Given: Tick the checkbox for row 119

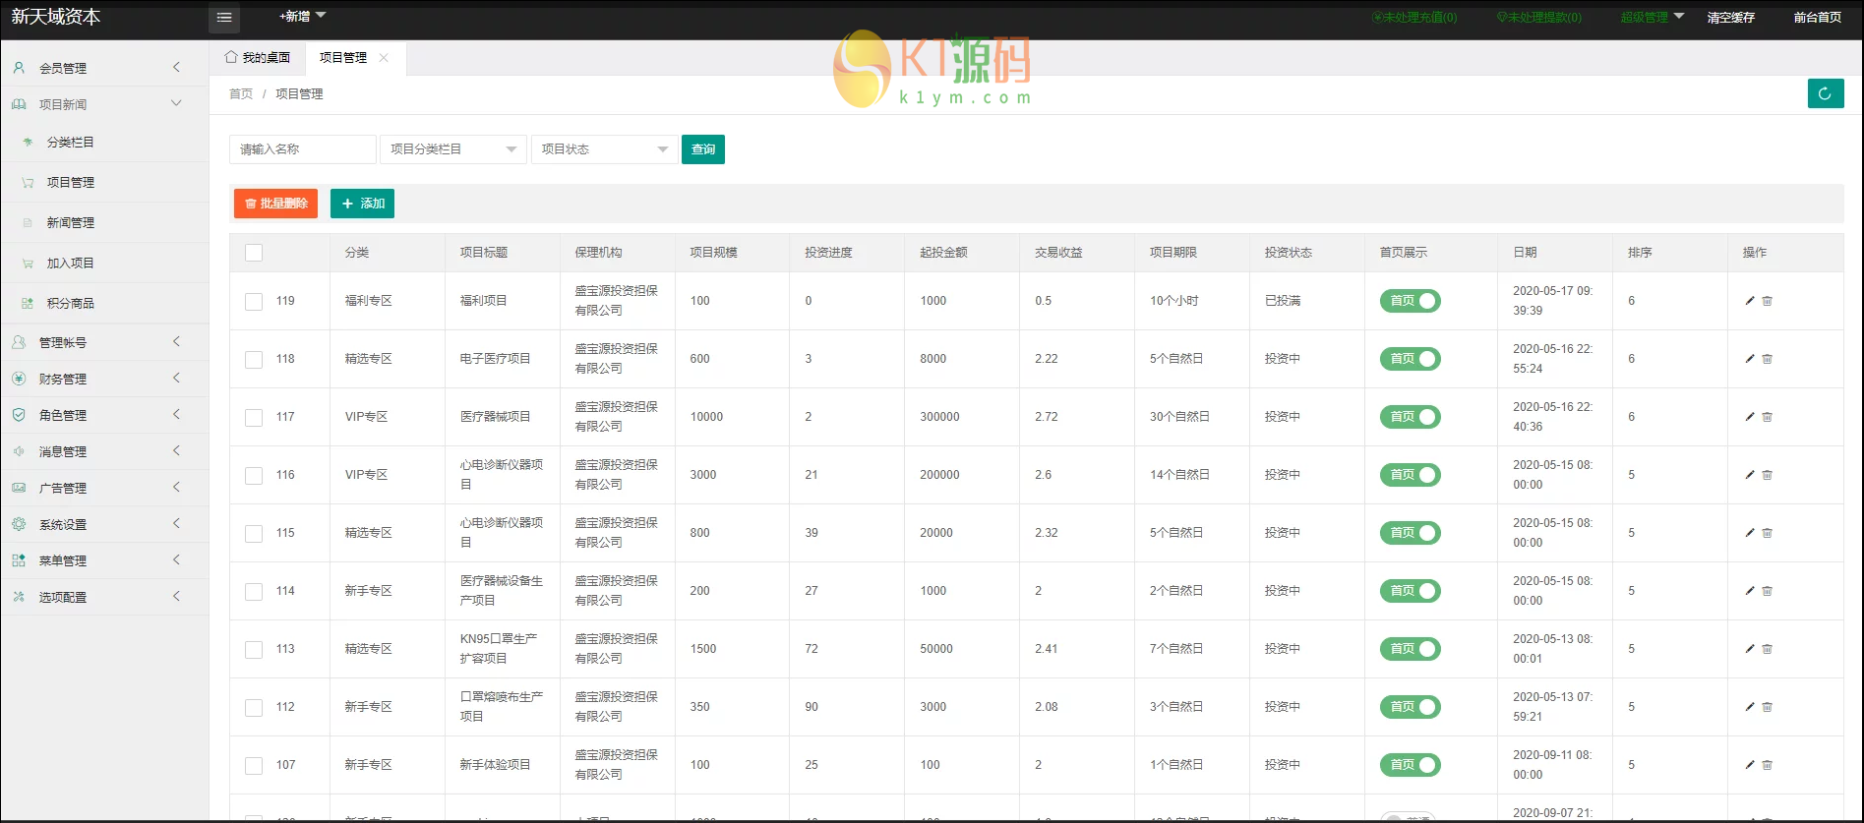Looking at the screenshot, I should [254, 302].
